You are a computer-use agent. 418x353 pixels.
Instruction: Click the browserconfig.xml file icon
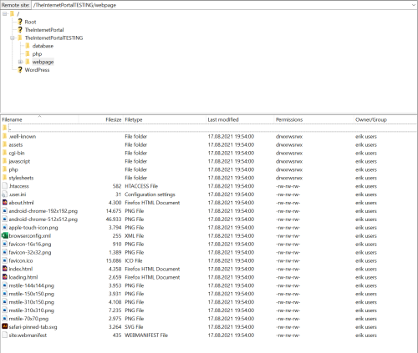5,235
